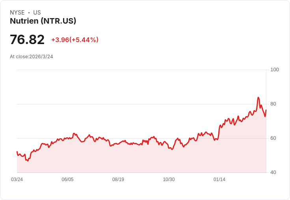Select the 10/30 date on x-axis
The height and width of the screenshot is (200, 290).
tap(169, 180)
